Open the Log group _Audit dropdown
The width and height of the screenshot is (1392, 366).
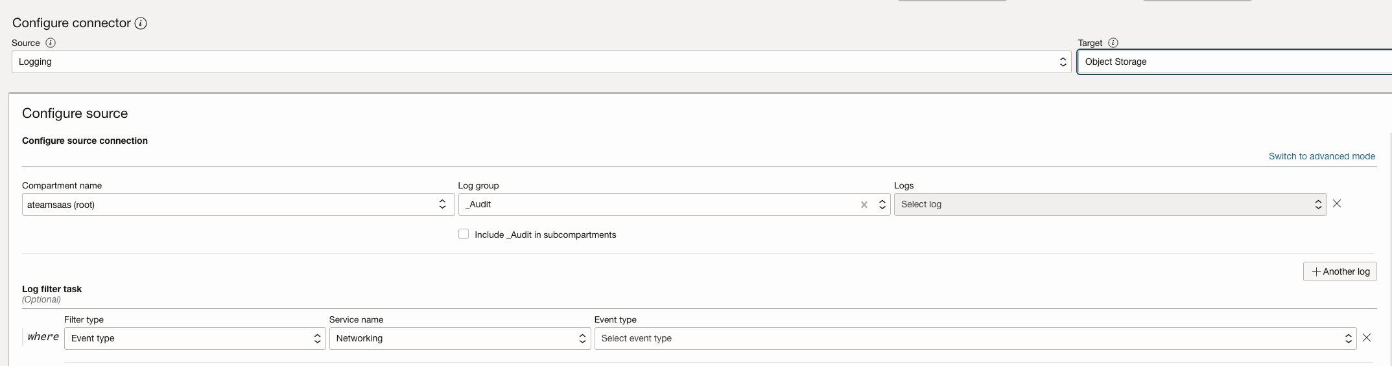tap(661, 205)
